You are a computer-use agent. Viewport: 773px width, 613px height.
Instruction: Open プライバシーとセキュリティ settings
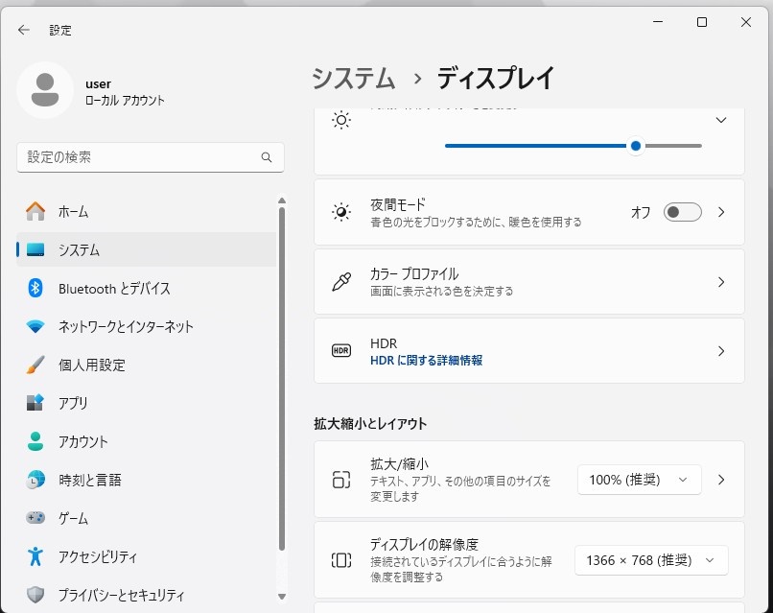pyautogui.click(x=147, y=595)
